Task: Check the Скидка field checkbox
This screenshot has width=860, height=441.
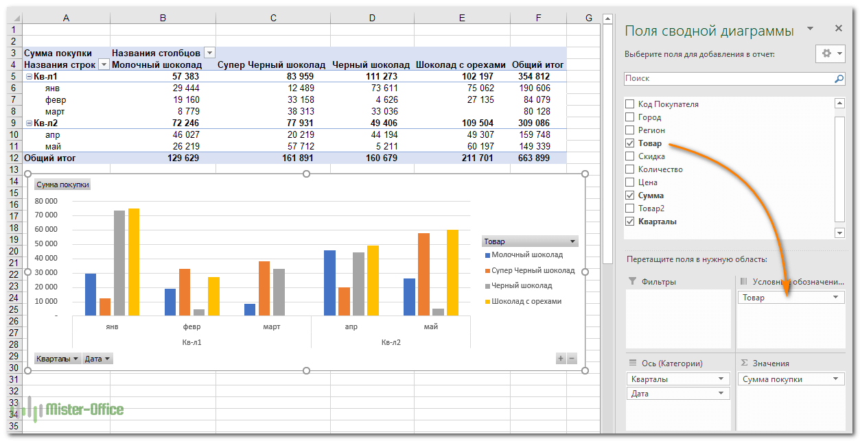Action: [629, 156]
